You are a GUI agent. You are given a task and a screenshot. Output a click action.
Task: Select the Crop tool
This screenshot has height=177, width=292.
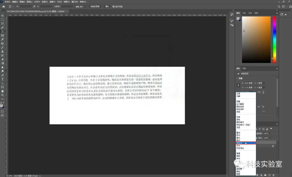pyautogui.click(x=2, y=31)
